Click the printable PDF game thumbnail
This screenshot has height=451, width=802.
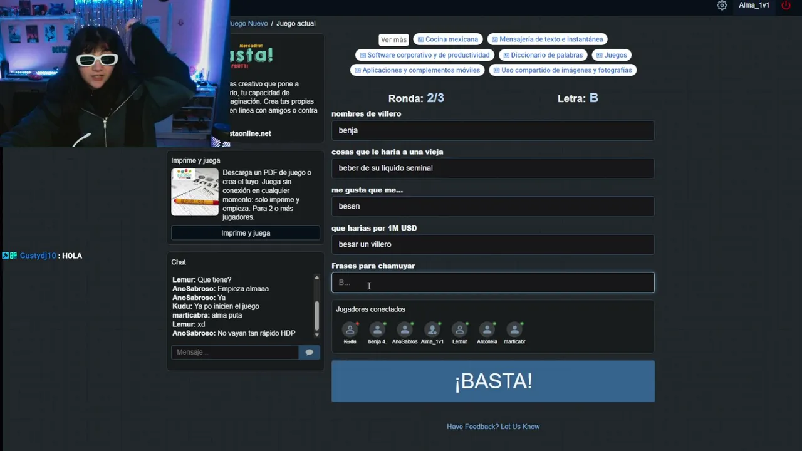point(195,192)
